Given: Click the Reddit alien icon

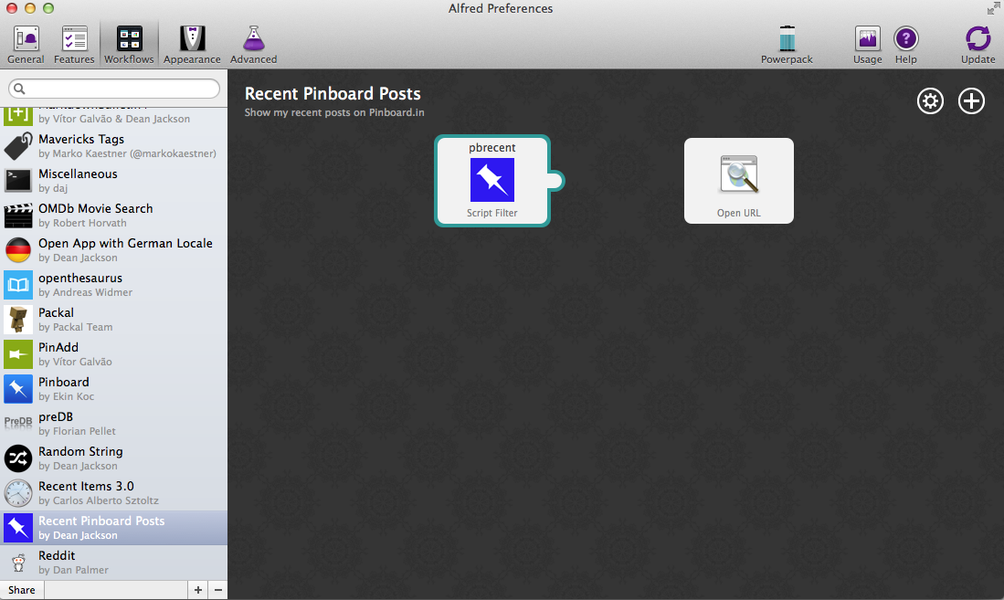Looking at the screenshot, I should (x=18, y=563).
